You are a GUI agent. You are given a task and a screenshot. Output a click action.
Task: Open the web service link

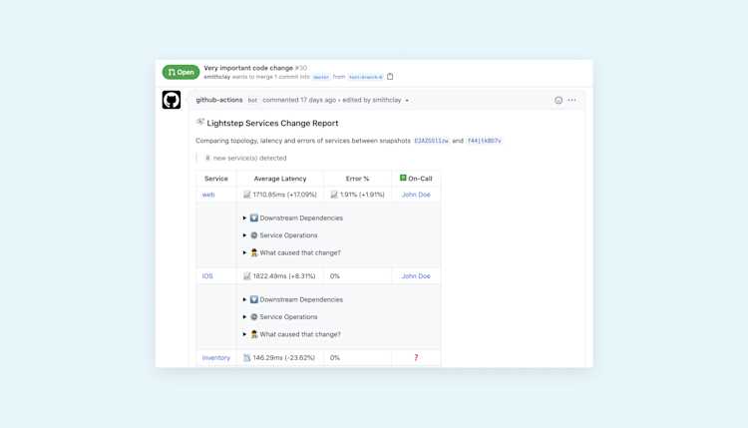(x=208, y=195)
